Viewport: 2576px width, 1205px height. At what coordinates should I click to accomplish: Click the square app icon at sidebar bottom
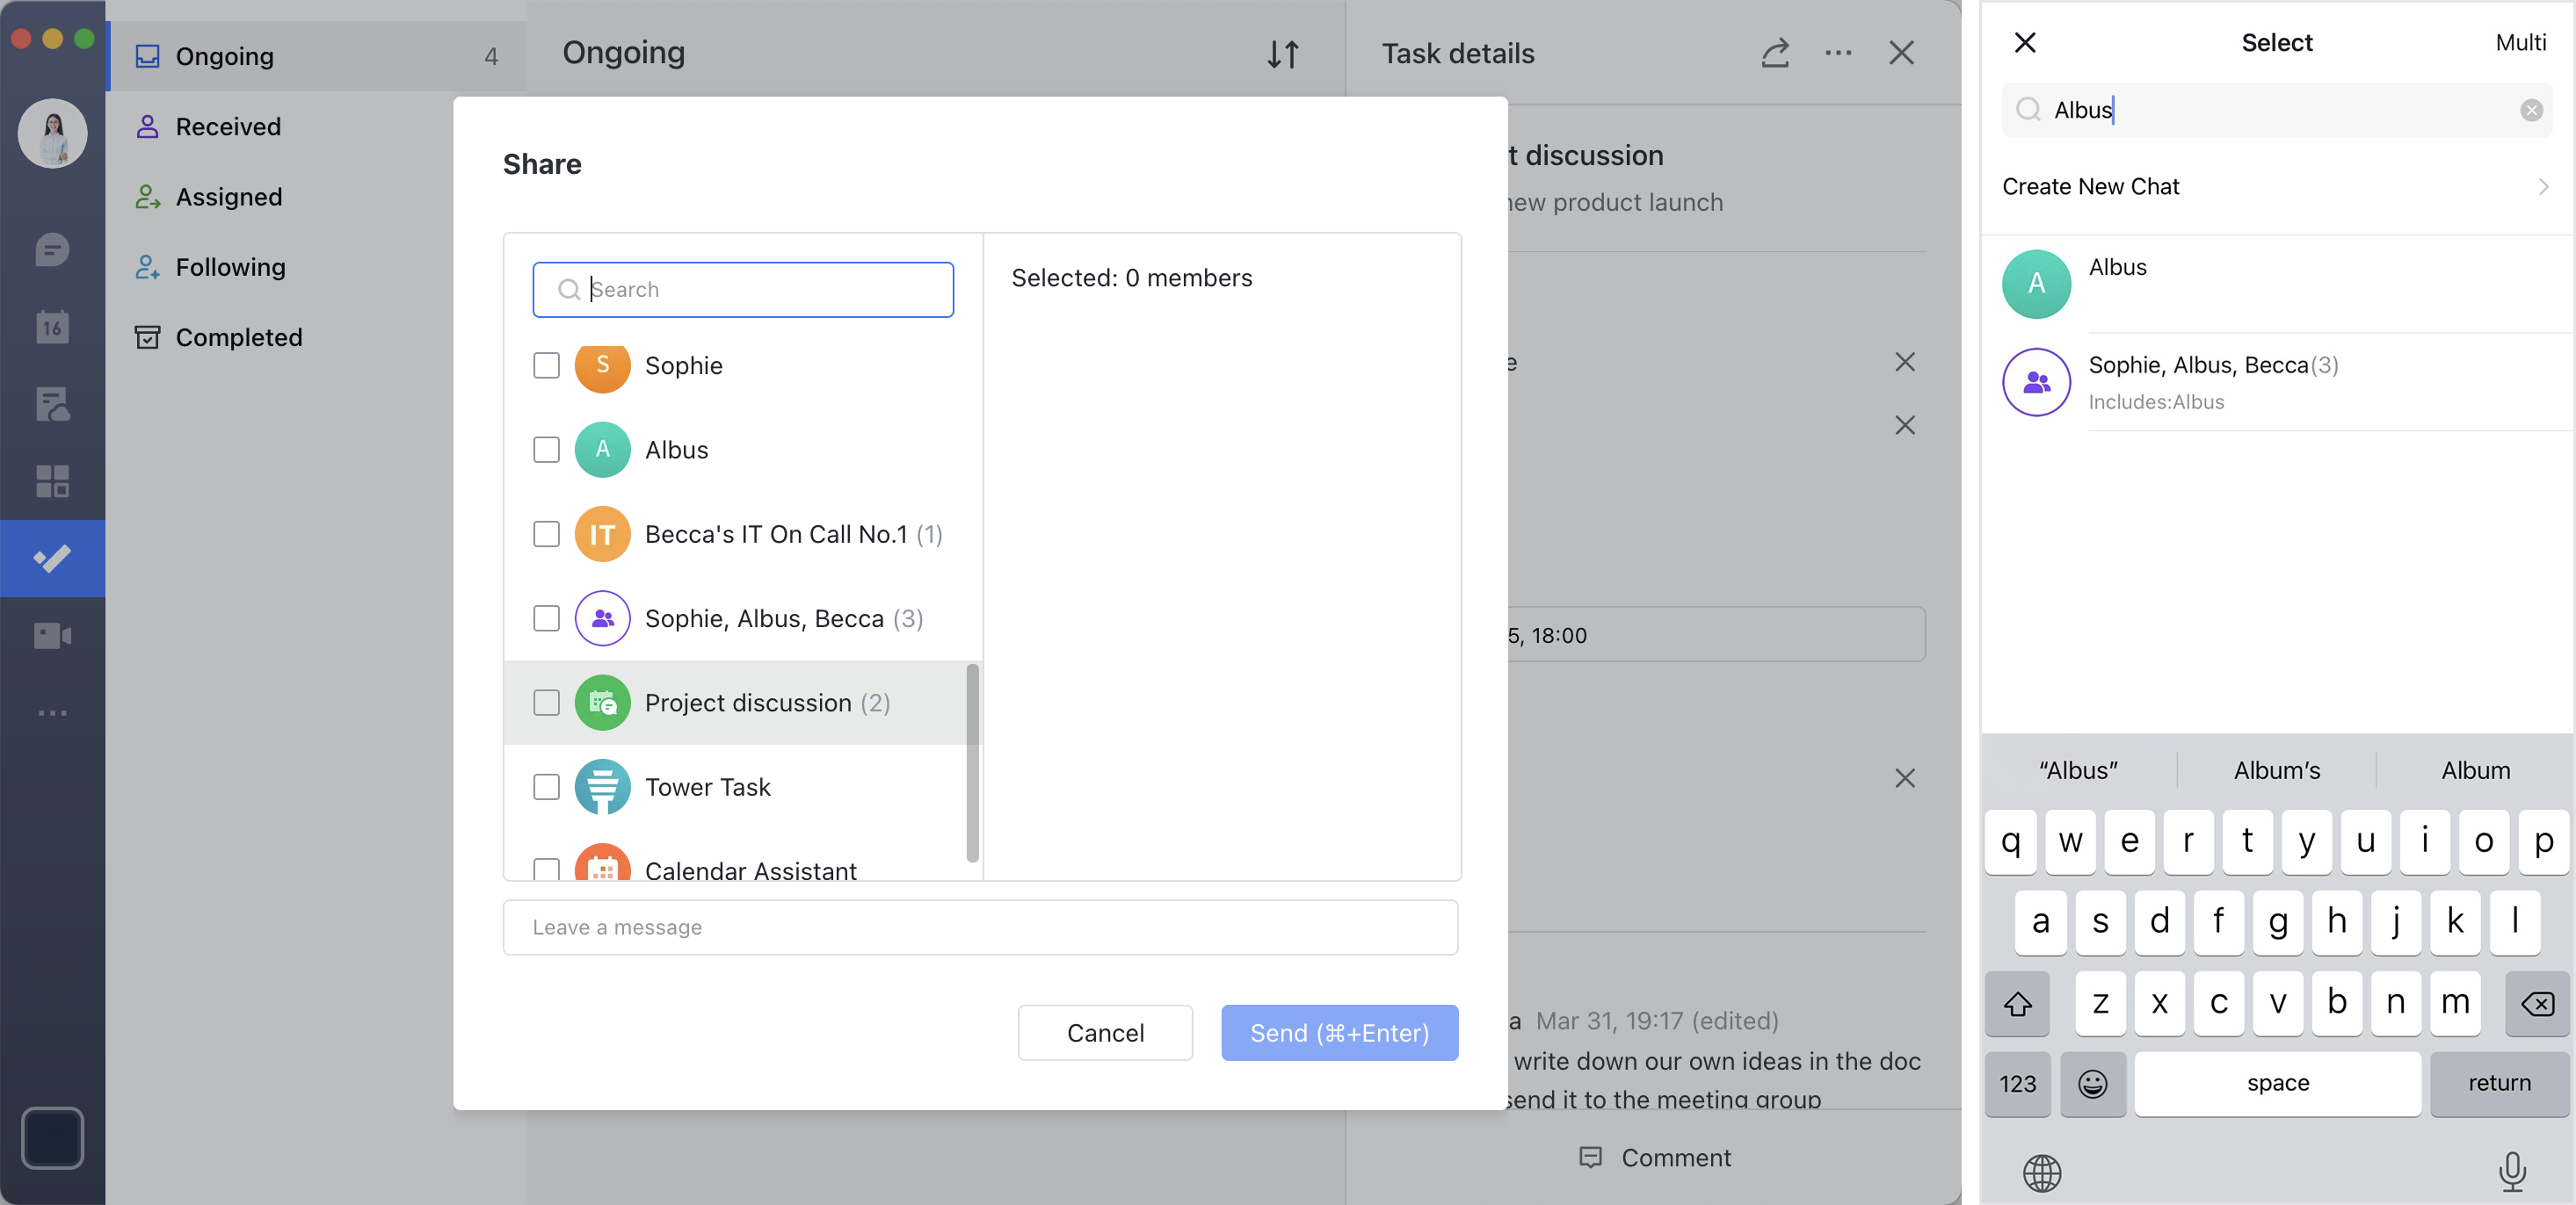[52, 1138]
